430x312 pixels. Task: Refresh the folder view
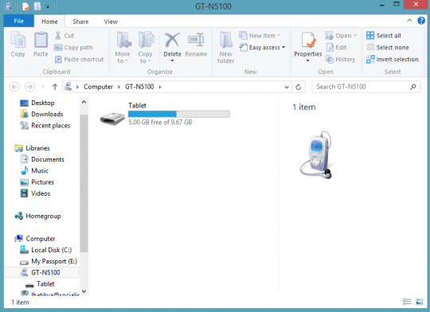(x=299, y=87)
